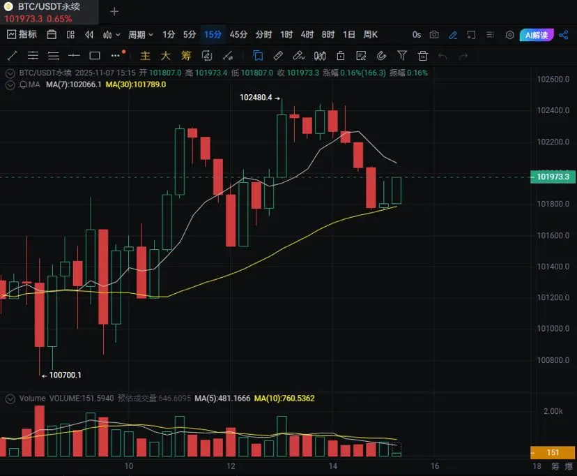Viewport: 577px width, 476px height.
Task: Expand the 周期 period dropdown
Action: point(140,35)
